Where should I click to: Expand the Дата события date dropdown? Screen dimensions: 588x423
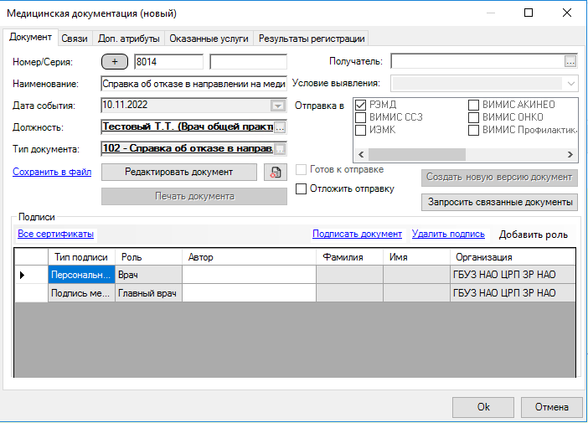point(277,106)
